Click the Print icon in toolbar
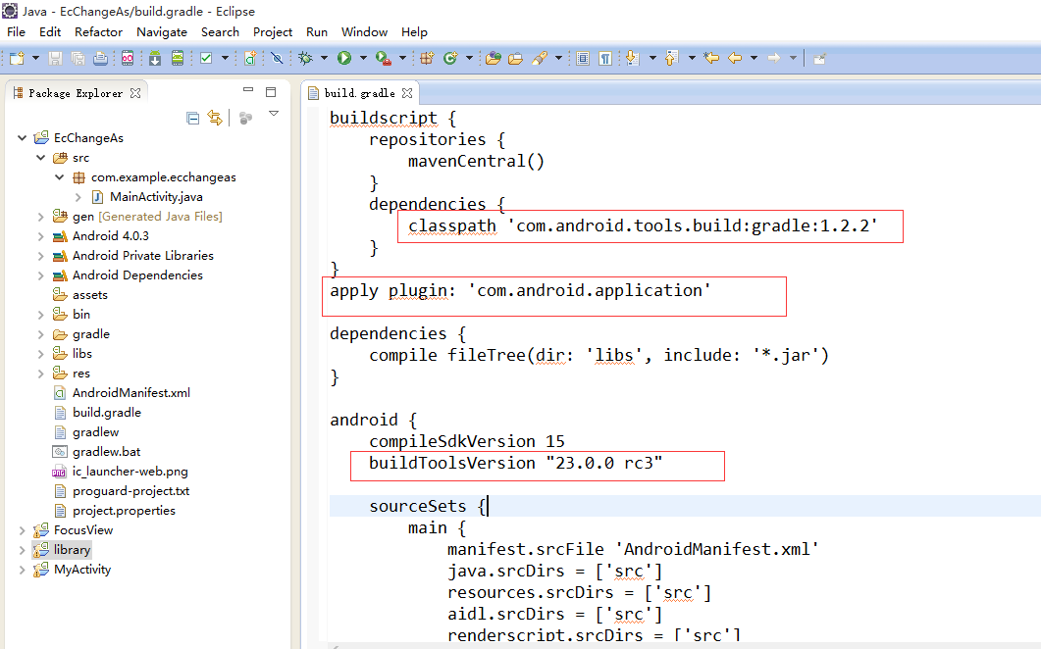 coord(100,59)
